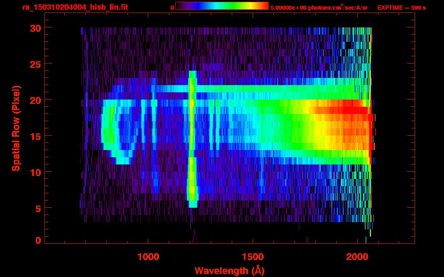The width and height of the screenshot is (444, 277).
Task: Click the Wavelength (Å) axis title
Action: click(x=230, y=270)
